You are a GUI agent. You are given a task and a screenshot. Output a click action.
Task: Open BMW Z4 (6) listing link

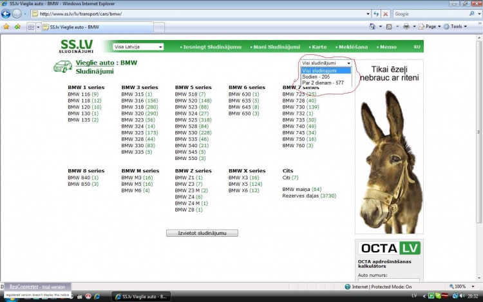pos(189,197)
